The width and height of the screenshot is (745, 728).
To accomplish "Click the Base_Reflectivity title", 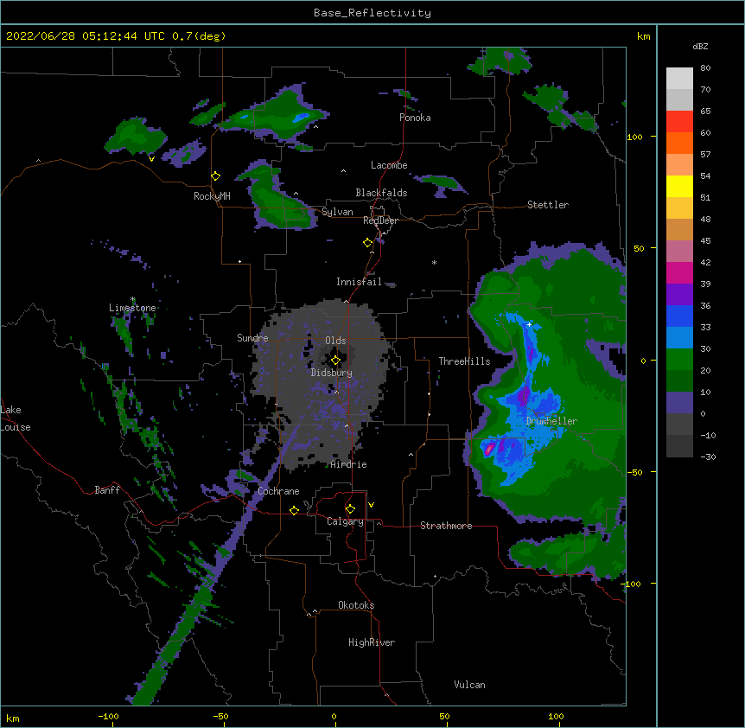I will click(x=372, y=13).
